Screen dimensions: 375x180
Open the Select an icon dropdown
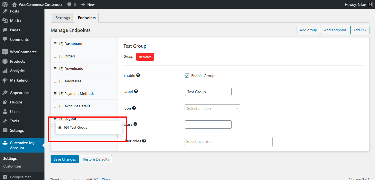(x=212, y=108)
